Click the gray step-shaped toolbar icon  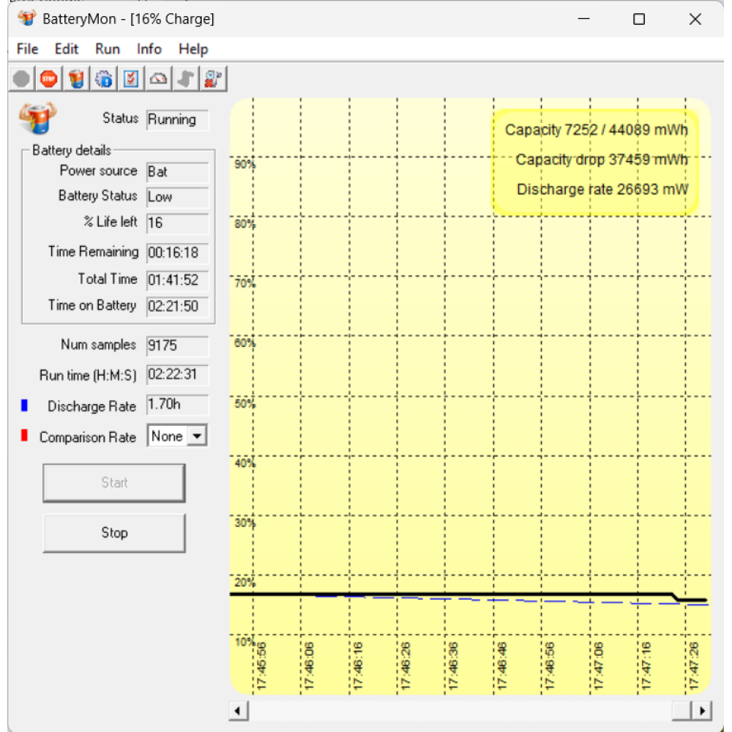[186, 79]
